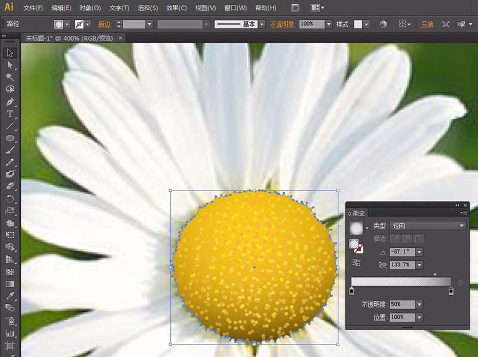Open the 窗口(W) menu

point(235,8)
